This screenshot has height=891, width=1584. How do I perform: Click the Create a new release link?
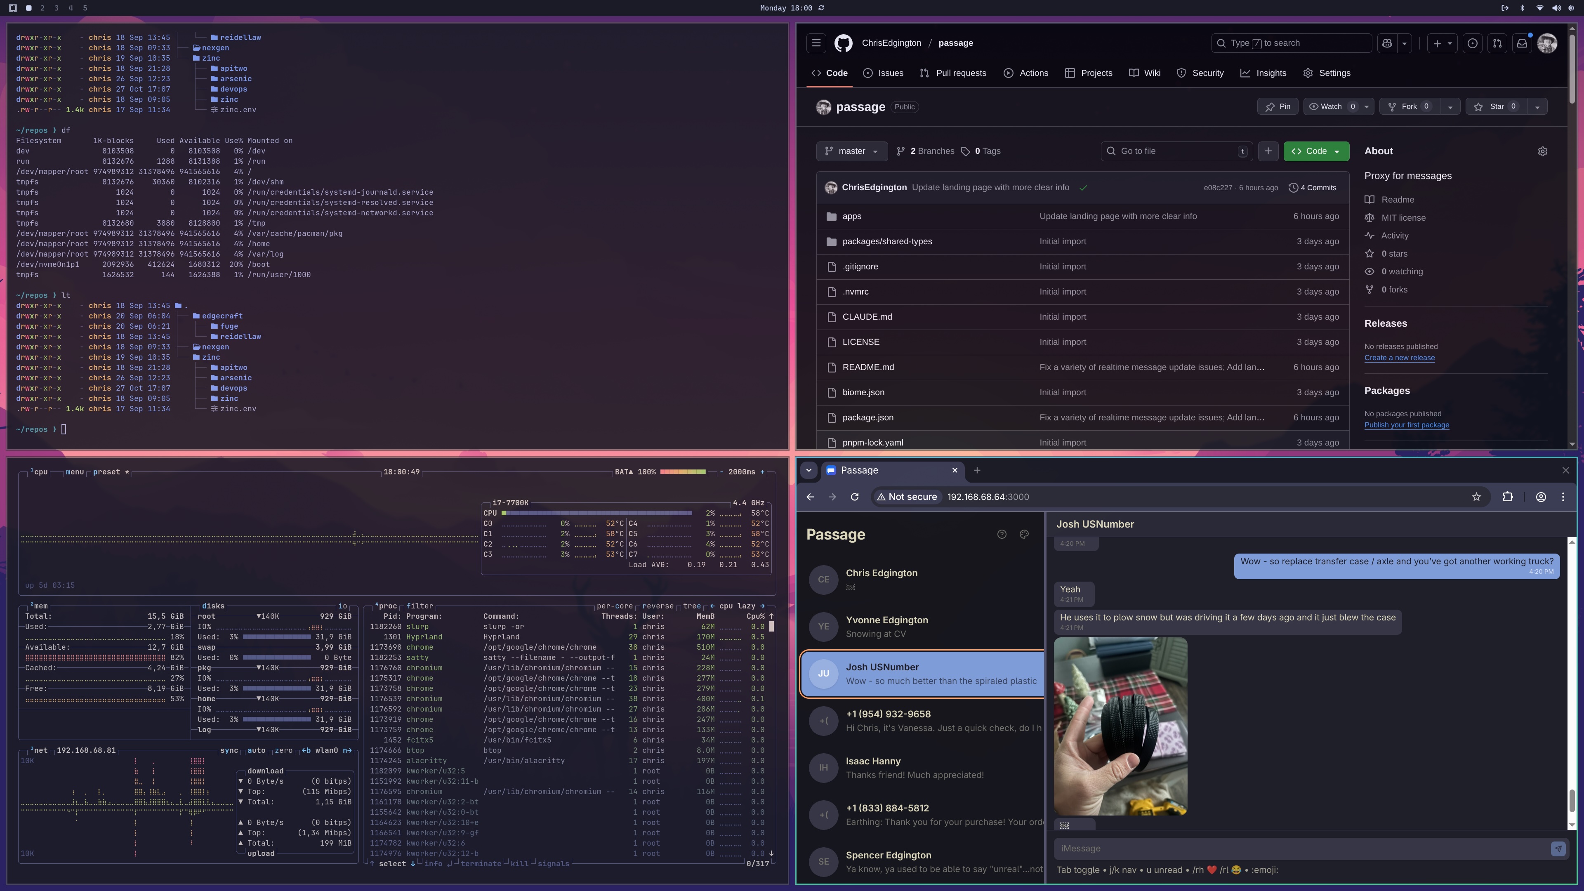pyautogui.click(x=1400, y=358)
